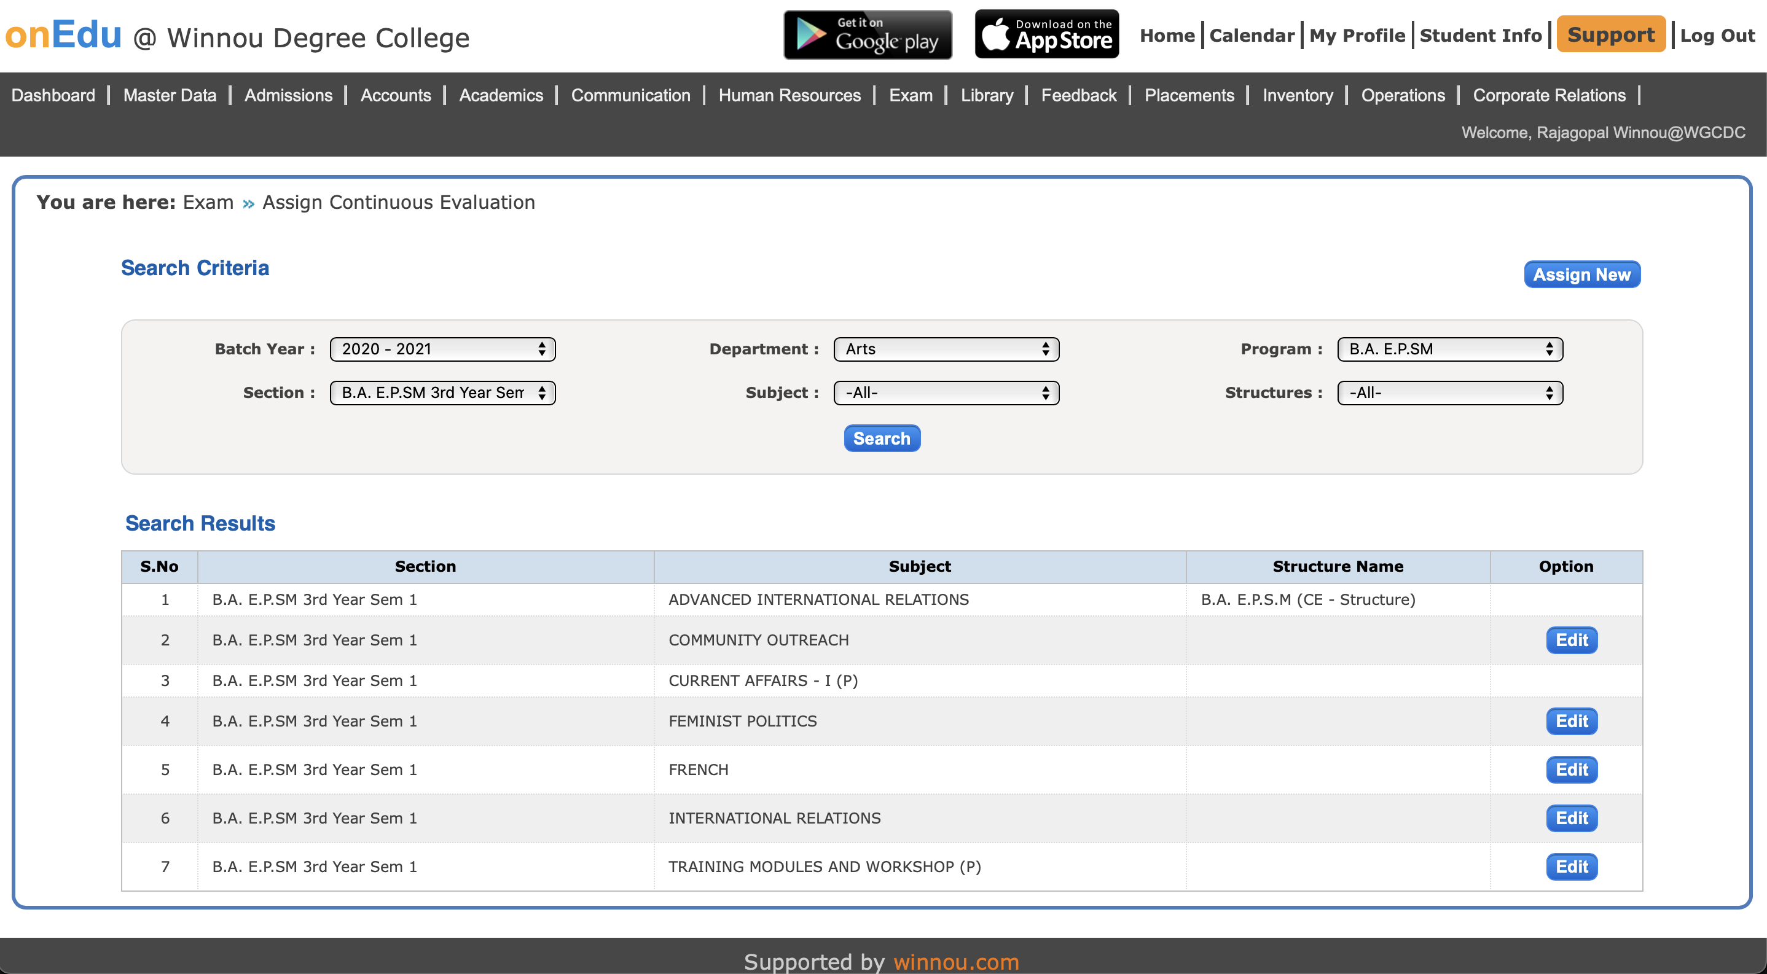The width and height of the screenshot is (1767, 974).
Task: Open the Batch Year dropdown
Action: tap(442, 349)
